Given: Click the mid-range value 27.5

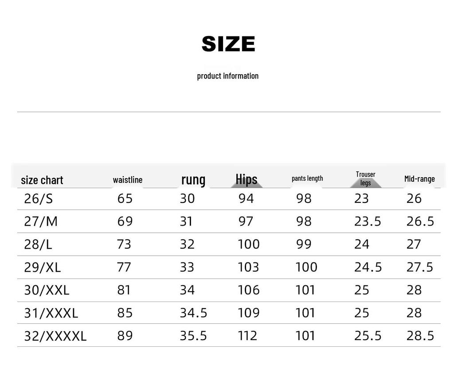Looking at the screenshot, I should pyautogui.click(x=420, y=267).
